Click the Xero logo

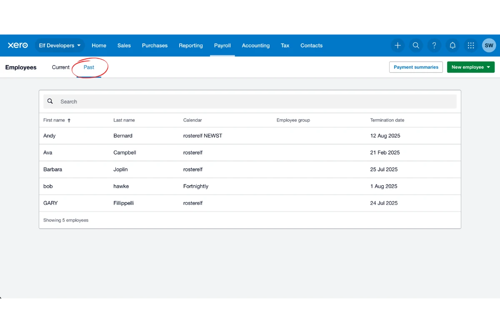18,45
